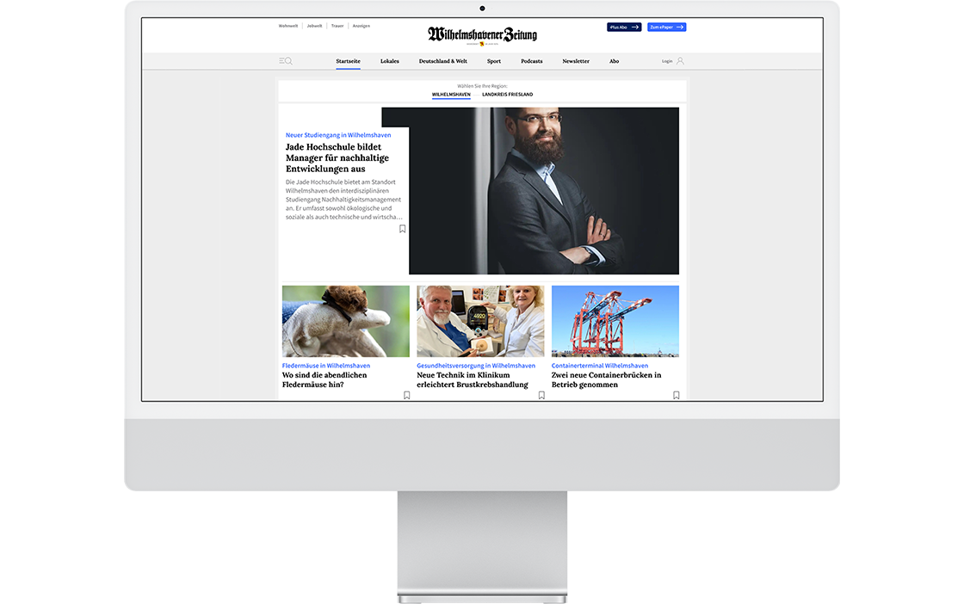
Task: Open the container cranes photo thumbnail
Action: pos(615,321)
